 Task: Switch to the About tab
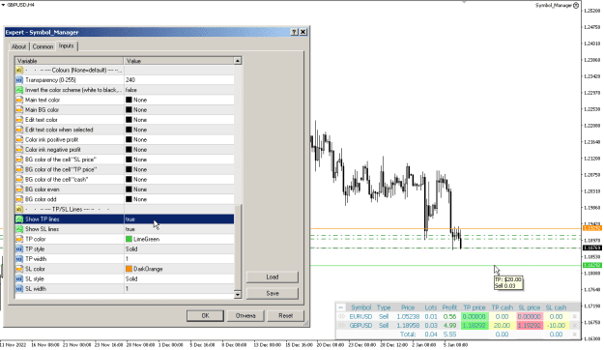18,46
